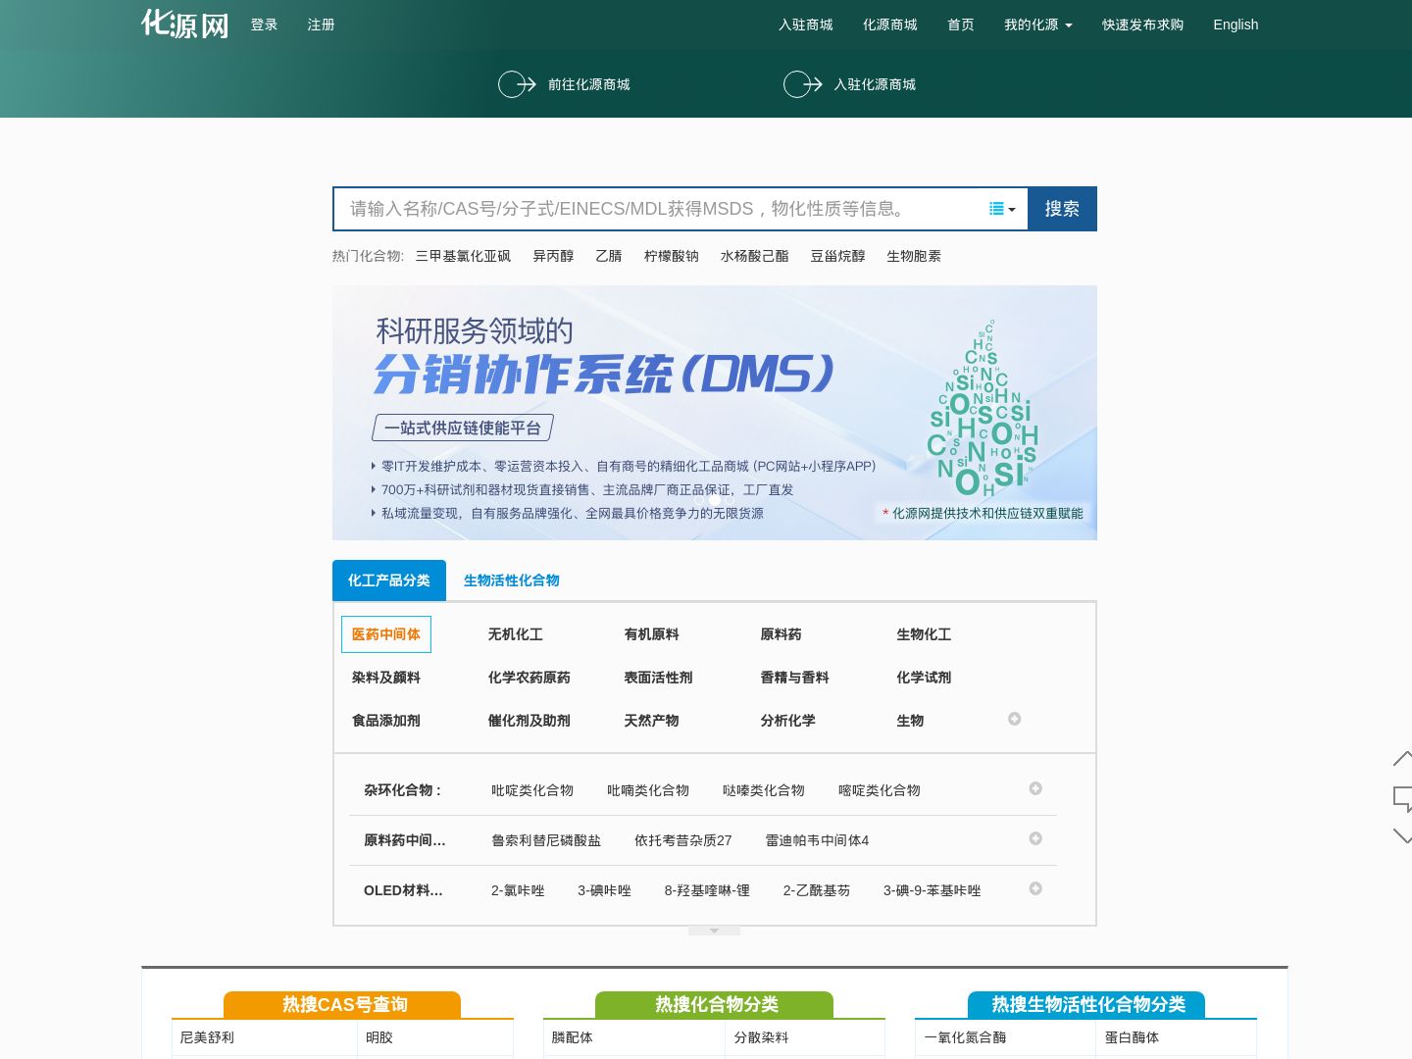1412x1059 pixels.
Task: Choose the 无机化工 category
Action: tap(516, 634)
